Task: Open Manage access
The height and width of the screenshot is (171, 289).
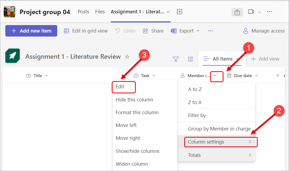Action: point(264,31)
